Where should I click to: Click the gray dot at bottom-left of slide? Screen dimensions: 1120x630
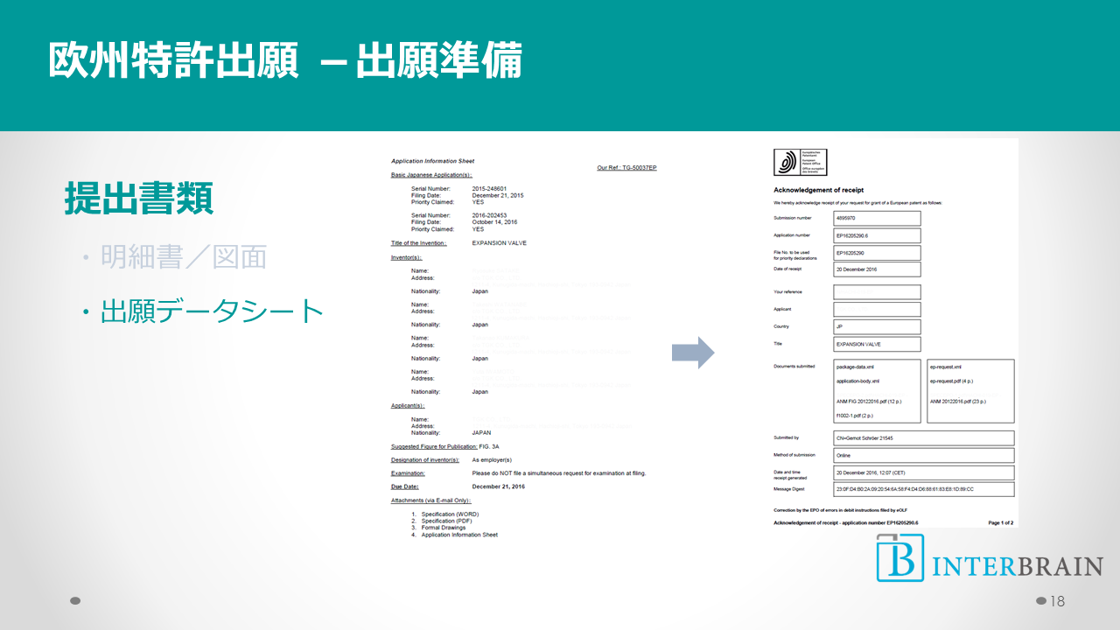(x=75, y=601)
